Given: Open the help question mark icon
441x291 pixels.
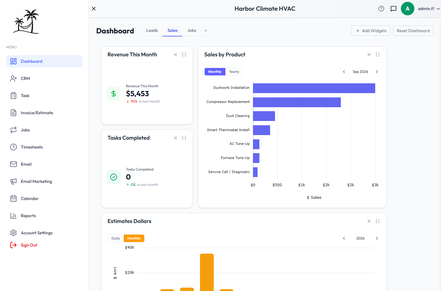Looking at the screenshot, I should 381,9.
